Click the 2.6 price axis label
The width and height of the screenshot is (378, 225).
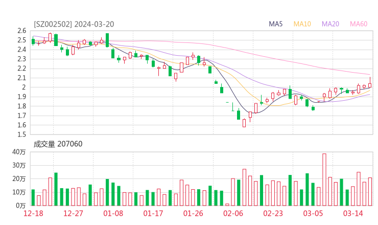click(x=21, y=31)
